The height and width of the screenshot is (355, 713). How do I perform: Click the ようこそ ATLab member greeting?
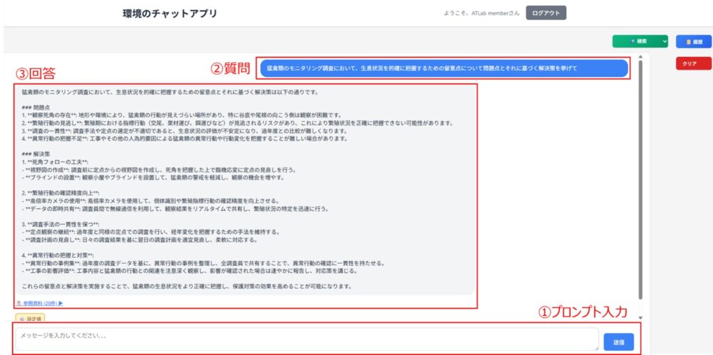tap(481, 13)
